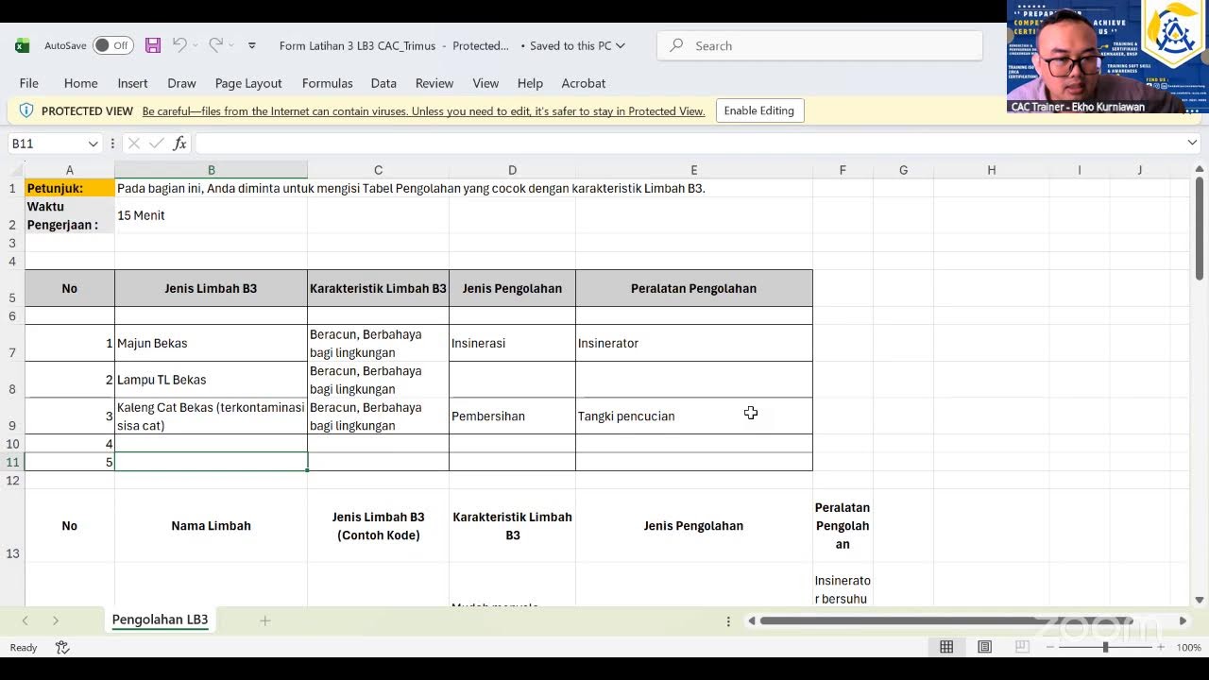Click the Undo arrow icon
The image size is (1209, 680).
[179, 45]
